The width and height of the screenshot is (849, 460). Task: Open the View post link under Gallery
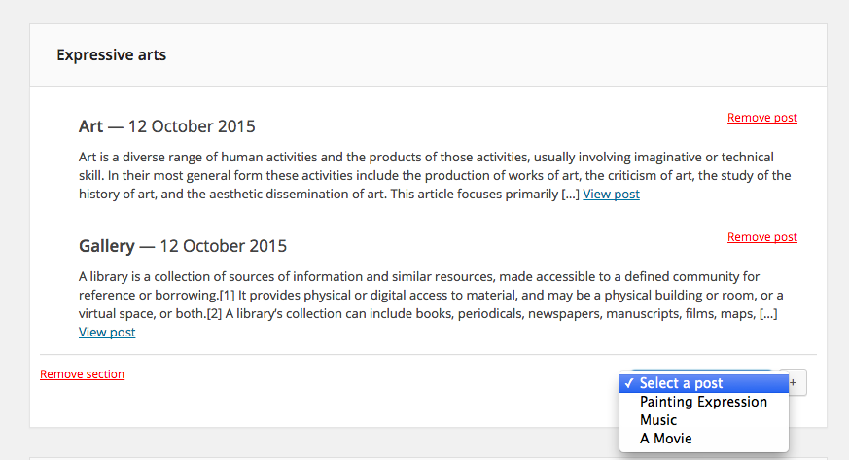pyautogui.click(x=107, y=332)
